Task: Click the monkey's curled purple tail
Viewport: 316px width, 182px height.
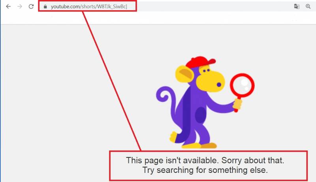Action: tap(166, 97)
